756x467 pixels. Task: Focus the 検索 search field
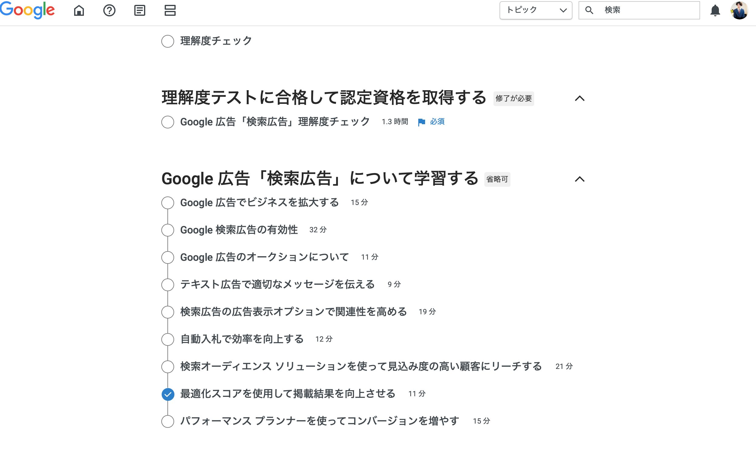639,10
